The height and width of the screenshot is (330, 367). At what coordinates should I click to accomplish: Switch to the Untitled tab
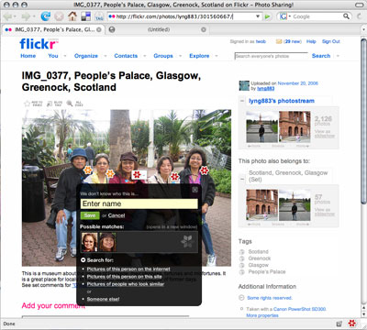tap(159, 29)
